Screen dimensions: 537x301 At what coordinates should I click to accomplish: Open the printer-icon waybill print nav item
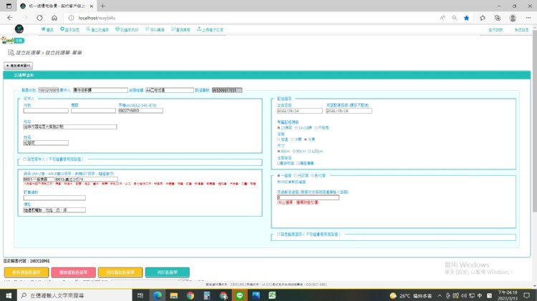127,30
